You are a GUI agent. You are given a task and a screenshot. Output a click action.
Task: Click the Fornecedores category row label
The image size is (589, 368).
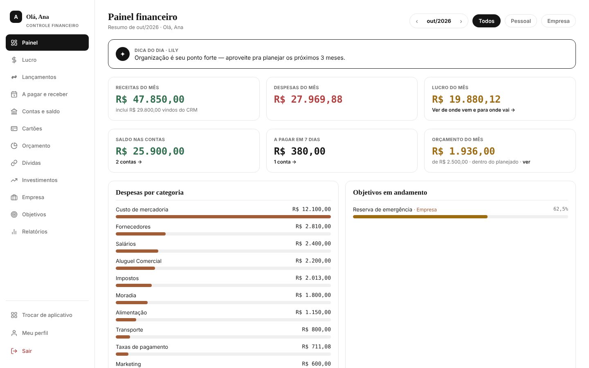tap(133, 227)
